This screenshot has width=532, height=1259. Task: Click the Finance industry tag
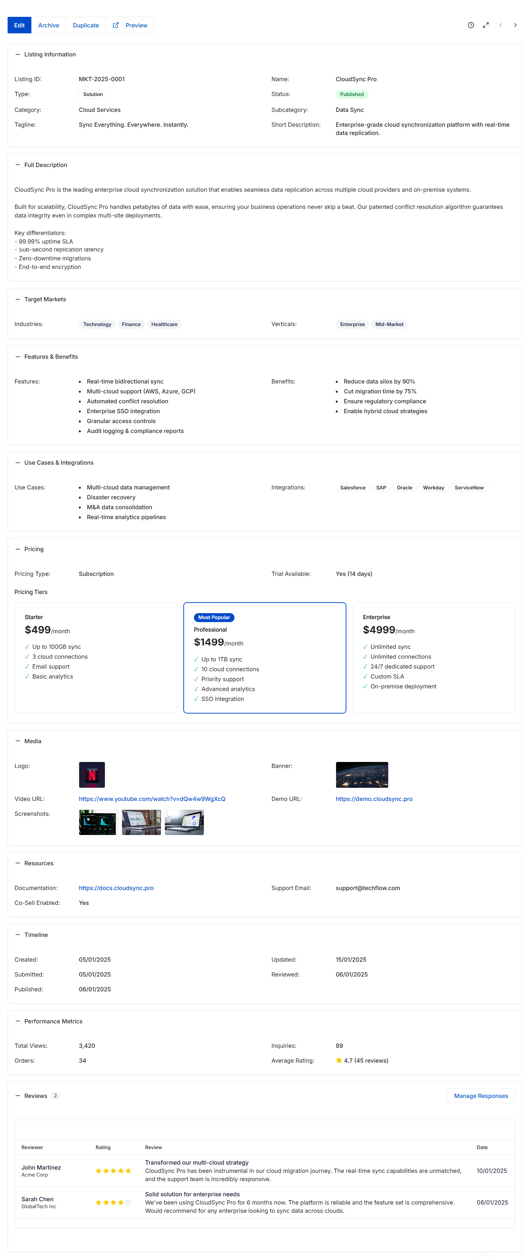pos(131,324)
